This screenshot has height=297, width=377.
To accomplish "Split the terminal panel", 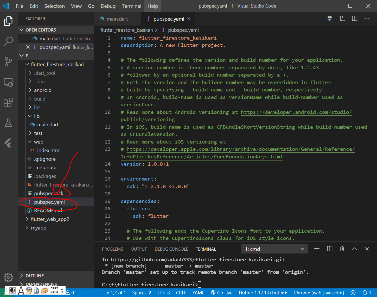I will 330,249.
